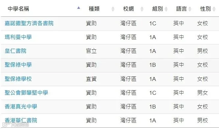Click the sort arrows beside 種類
Viewport: 219px width, 129px height.
click(113, 9)
